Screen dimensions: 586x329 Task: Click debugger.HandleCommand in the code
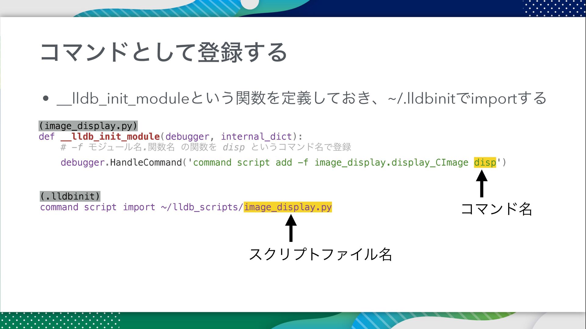(121, 162)
